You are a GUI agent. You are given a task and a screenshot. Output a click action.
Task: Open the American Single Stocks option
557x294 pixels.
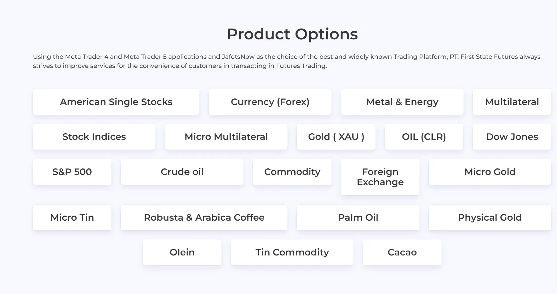coord(116,102)
